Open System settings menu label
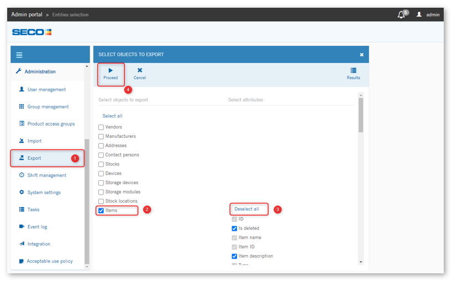The height and width of the screenshot is (286, 457). tap(44, 192)
